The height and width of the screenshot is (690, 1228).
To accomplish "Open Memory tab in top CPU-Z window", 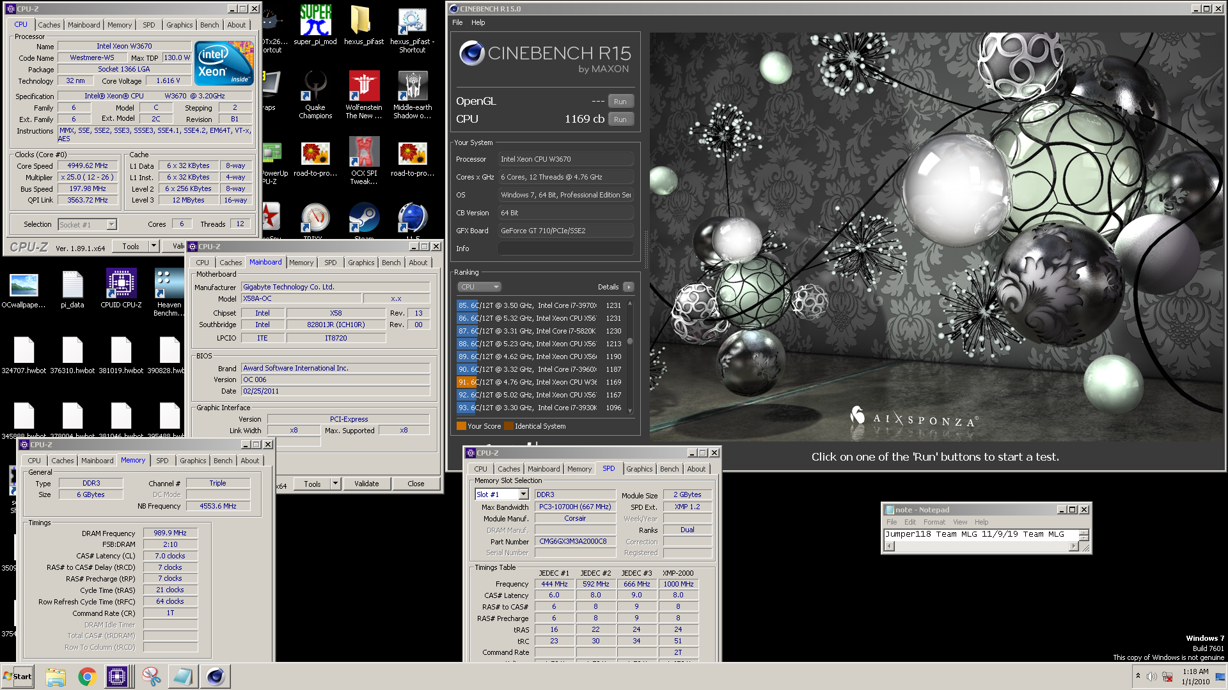I will click(120, 25).
